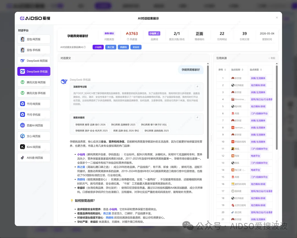The image size is (297, 238).
Task: Click the Kimi·网页版 K icon
Action: (x=23, y=147)
